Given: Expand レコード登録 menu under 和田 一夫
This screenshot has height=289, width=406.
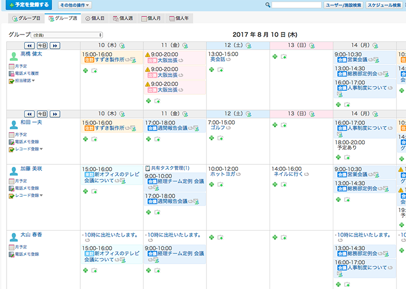Looking at the screenshot, I should click(28, 149).
